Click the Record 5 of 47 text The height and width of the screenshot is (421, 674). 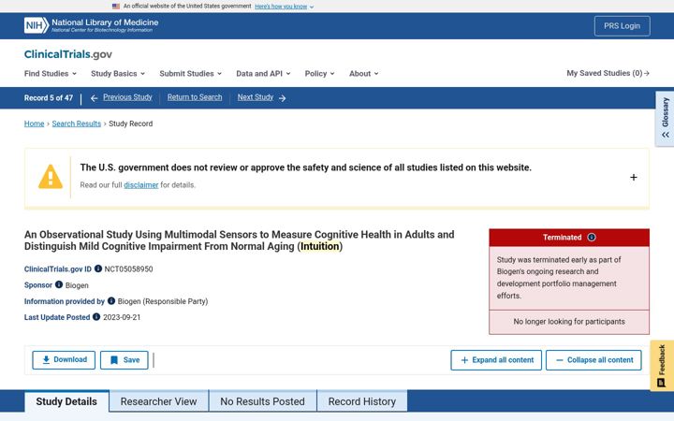(x=49, y=98)
